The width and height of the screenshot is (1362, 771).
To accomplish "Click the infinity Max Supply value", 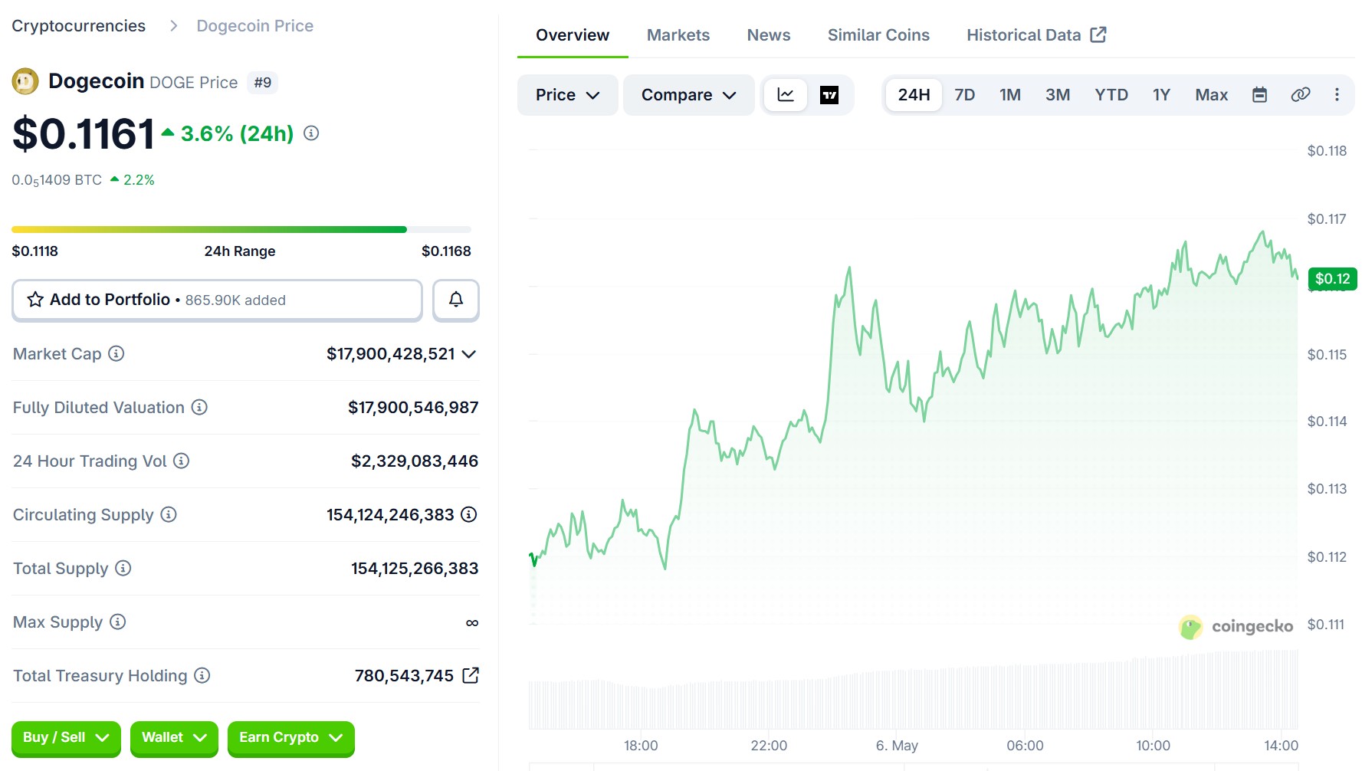I will [x=472, y=622].
